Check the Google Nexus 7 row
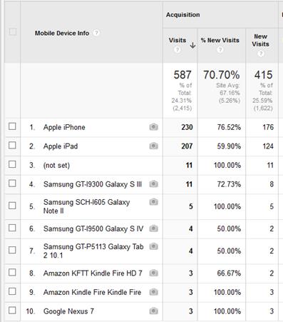The height and width of the screenshot is (322, 283). [x=12, y=311]
